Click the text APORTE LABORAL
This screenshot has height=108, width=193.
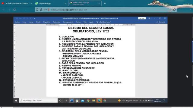pyautogui.click(x=72, y=78)
